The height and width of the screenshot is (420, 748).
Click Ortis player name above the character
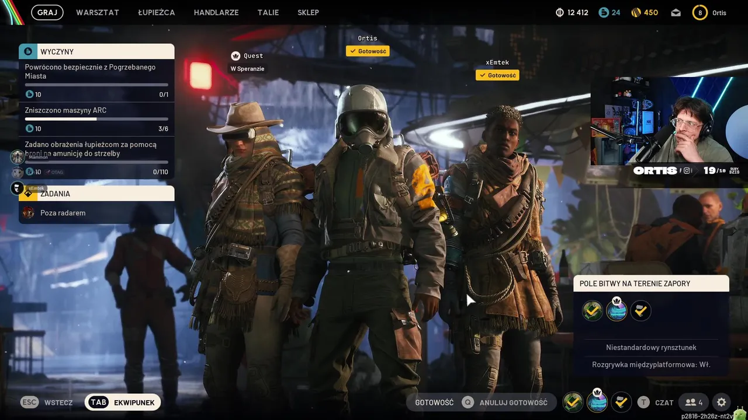point(368,38)
